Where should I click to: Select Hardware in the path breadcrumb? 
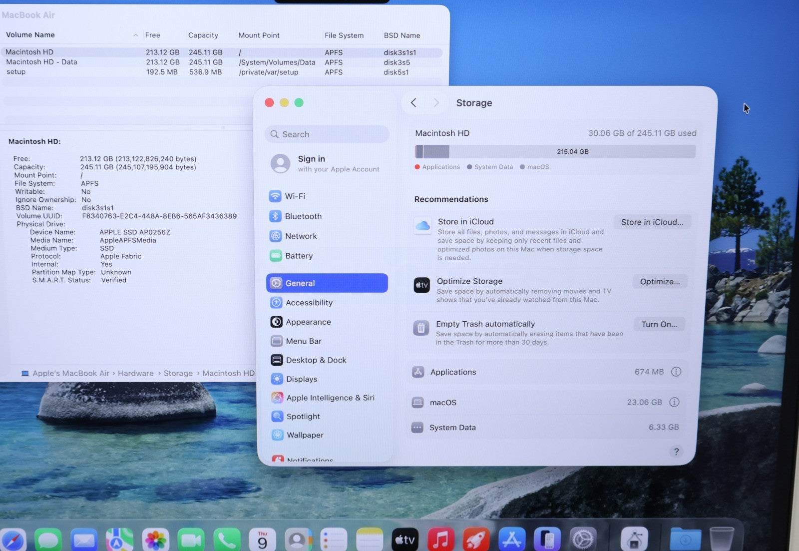click(x=135, y=373)
